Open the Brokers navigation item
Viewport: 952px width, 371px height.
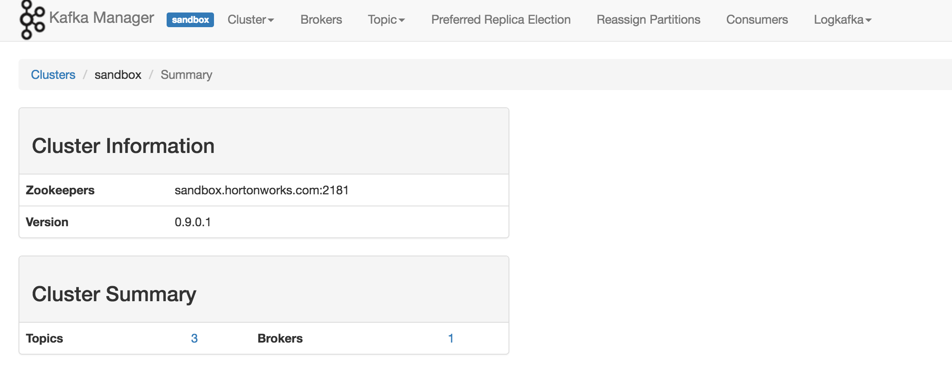321,20
